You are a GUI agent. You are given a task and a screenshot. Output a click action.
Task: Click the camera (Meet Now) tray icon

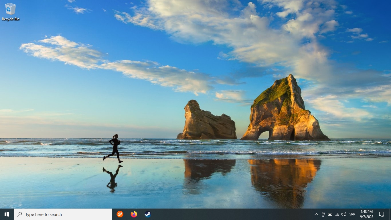click(323, 214)
